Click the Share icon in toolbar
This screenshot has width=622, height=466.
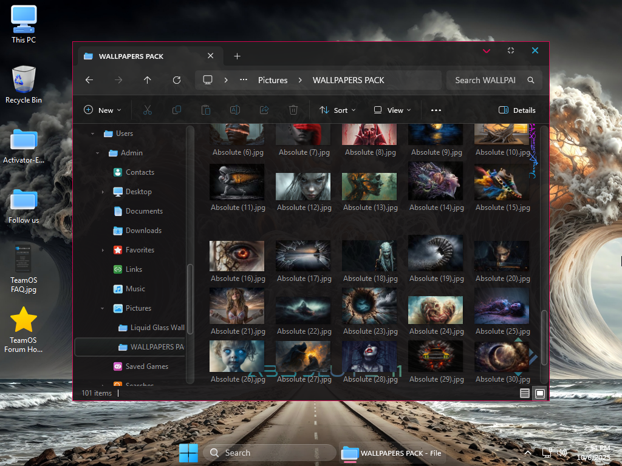click(264, 110)
